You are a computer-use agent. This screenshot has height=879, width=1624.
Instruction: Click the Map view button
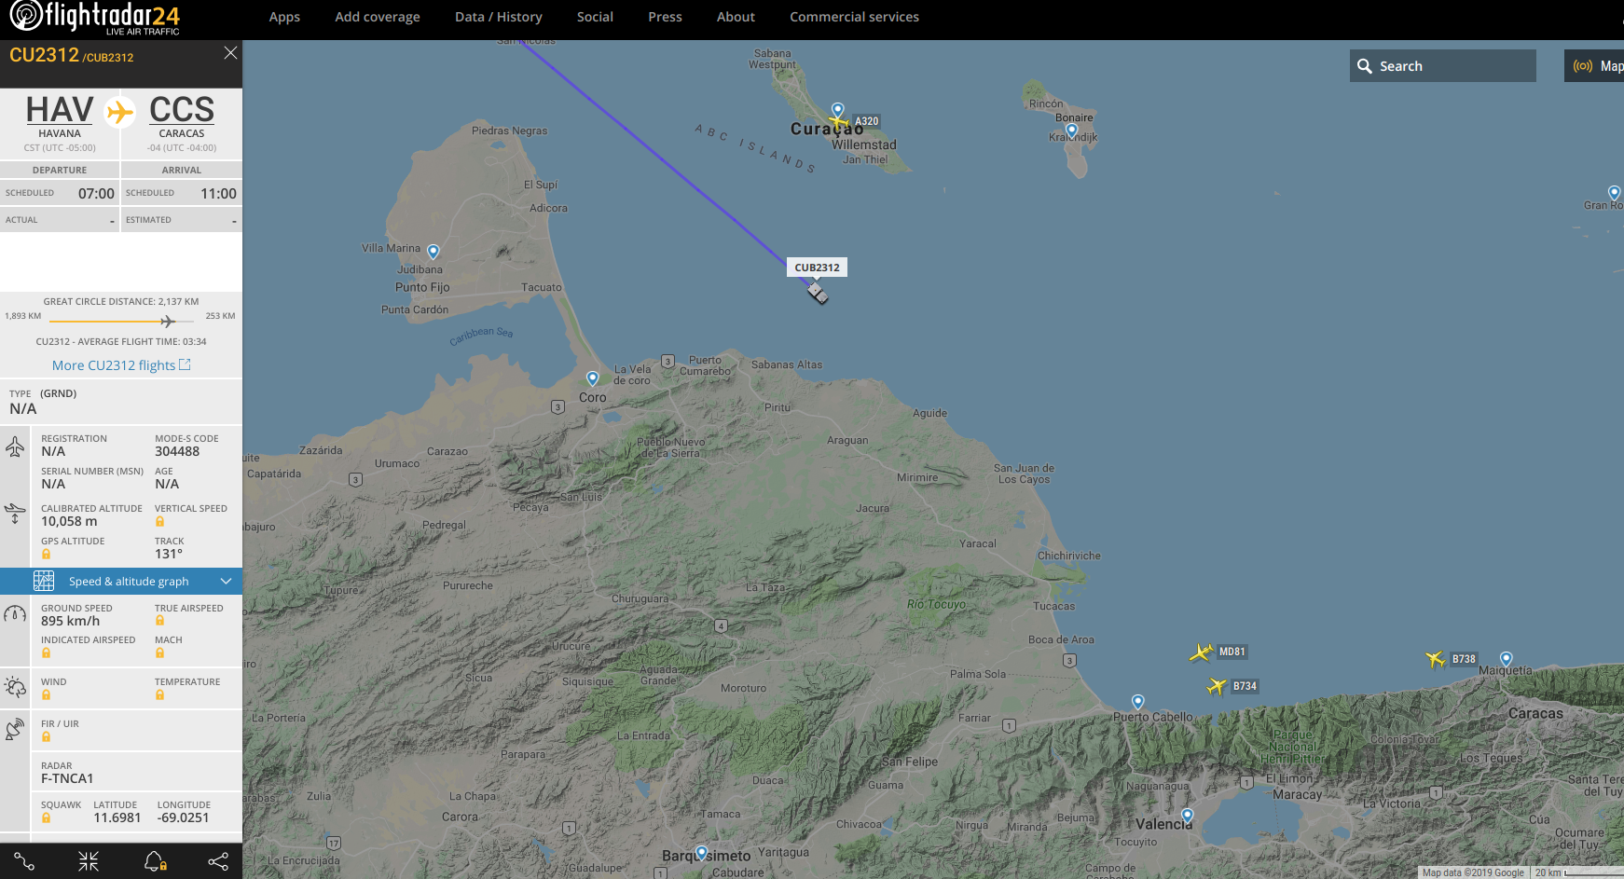tap(1596, 66)
